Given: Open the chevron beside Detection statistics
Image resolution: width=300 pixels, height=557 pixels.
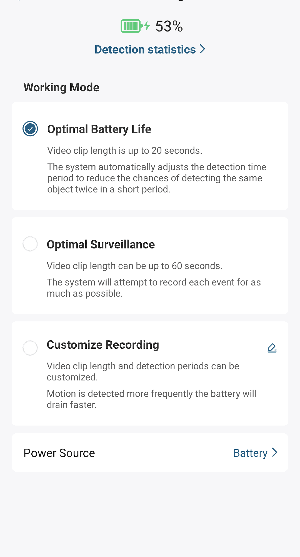Looking at the screenshot, I should point(203,49).
